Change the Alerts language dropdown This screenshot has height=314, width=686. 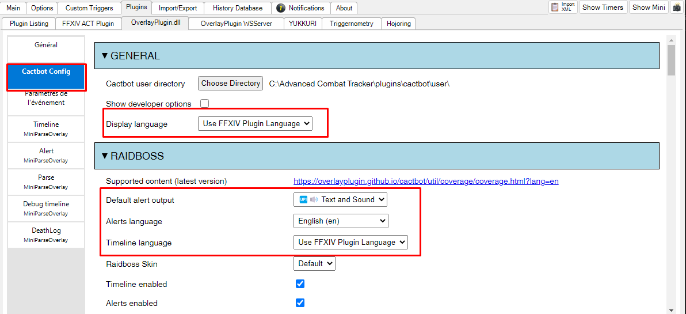click(x=341, y=221)
